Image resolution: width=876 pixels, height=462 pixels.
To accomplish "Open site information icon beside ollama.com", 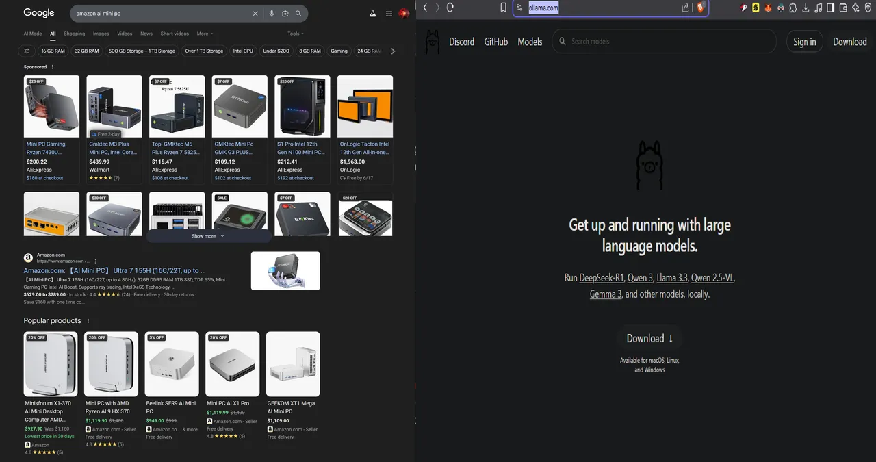I will [x=520, y=8].
